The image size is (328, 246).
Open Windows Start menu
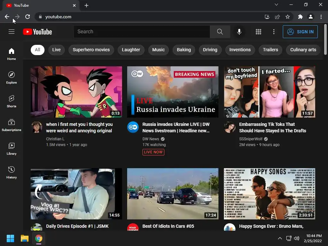point(10,238)
